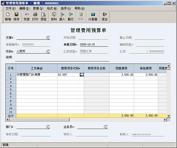The height and width of the screenshot is (148, 177).
Task: Click the greyed 刷新 toolbar icon
Action: pos(81,17)
